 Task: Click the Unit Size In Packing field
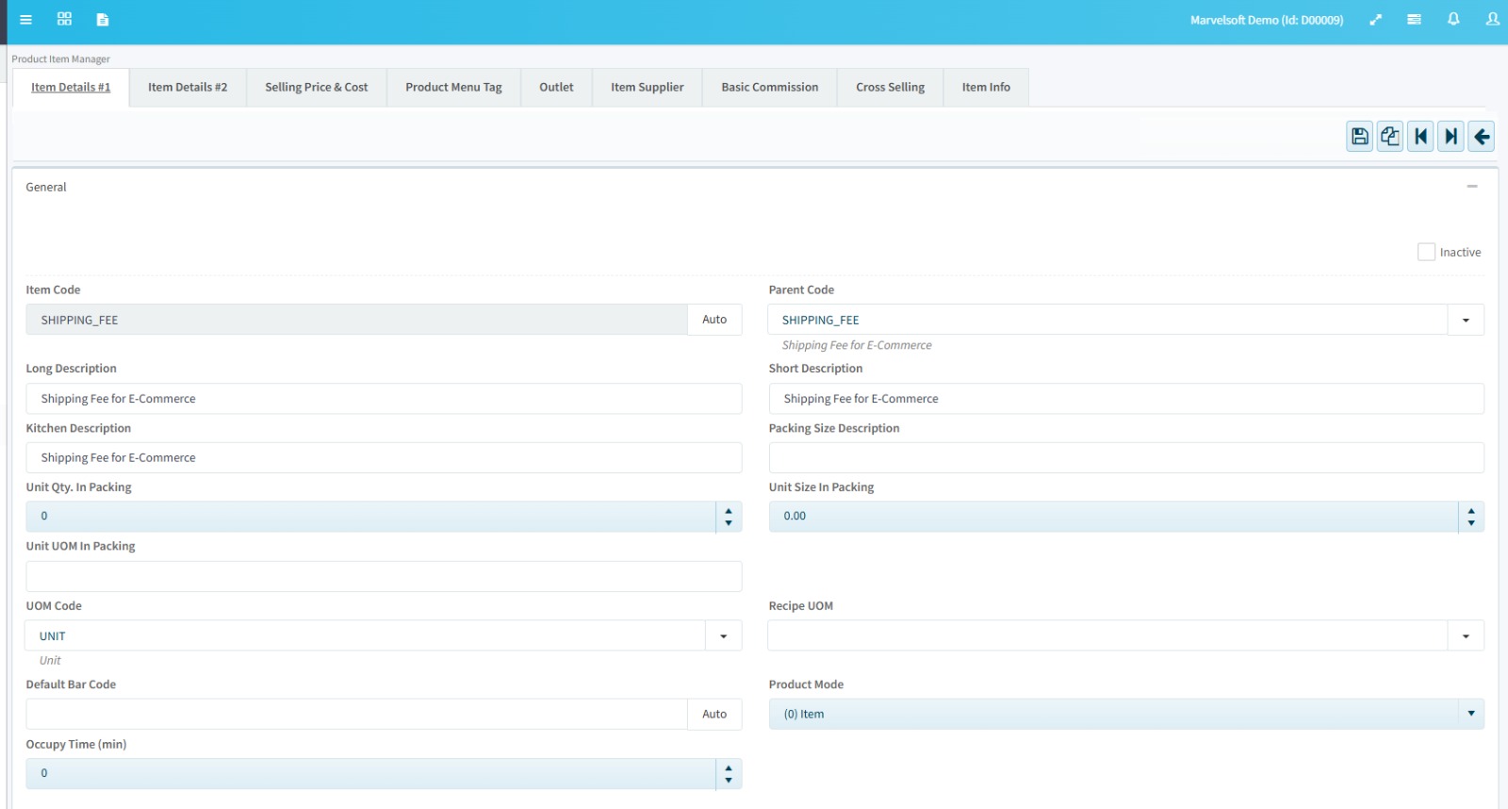point(1113,517)
